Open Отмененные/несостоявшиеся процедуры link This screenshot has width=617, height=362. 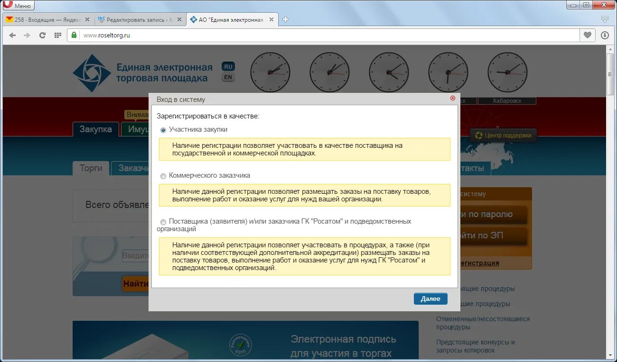(483, 323)
